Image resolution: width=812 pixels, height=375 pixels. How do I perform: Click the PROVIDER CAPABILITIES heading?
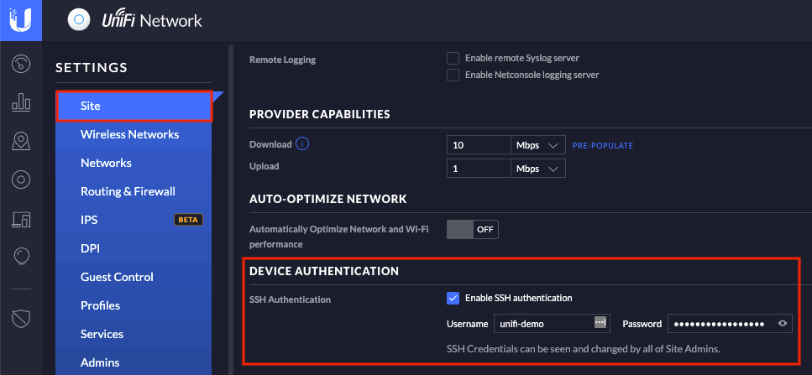320,114
